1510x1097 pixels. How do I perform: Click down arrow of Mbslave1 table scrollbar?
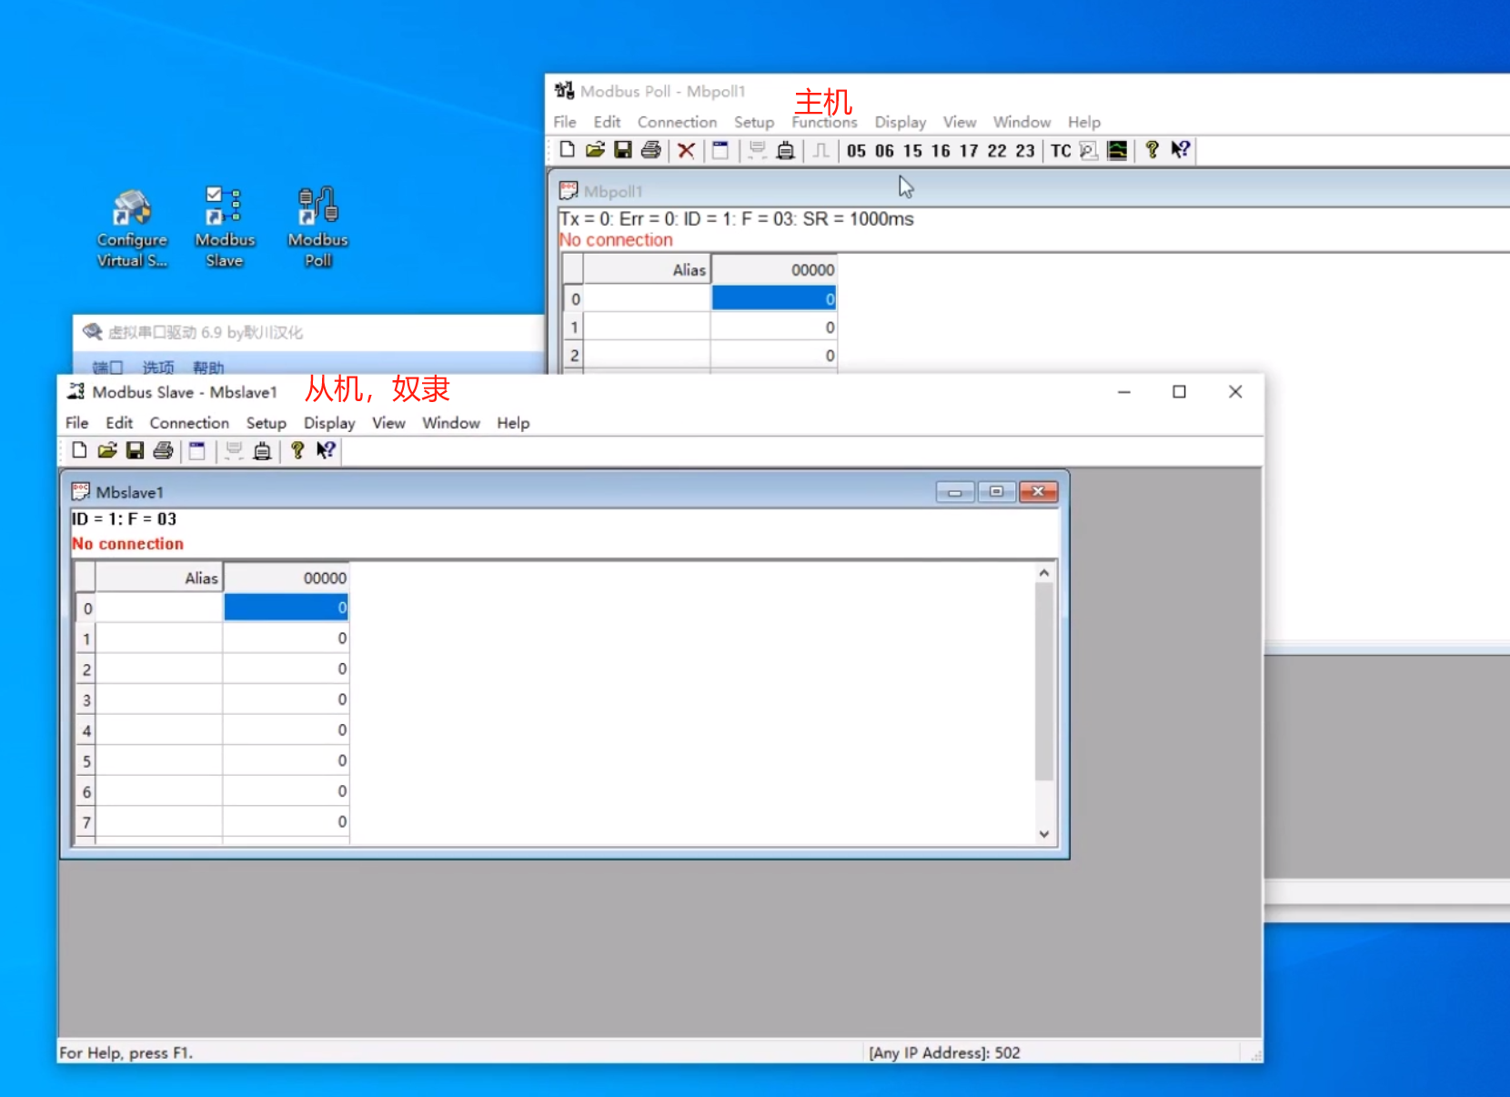point(1044,834)
